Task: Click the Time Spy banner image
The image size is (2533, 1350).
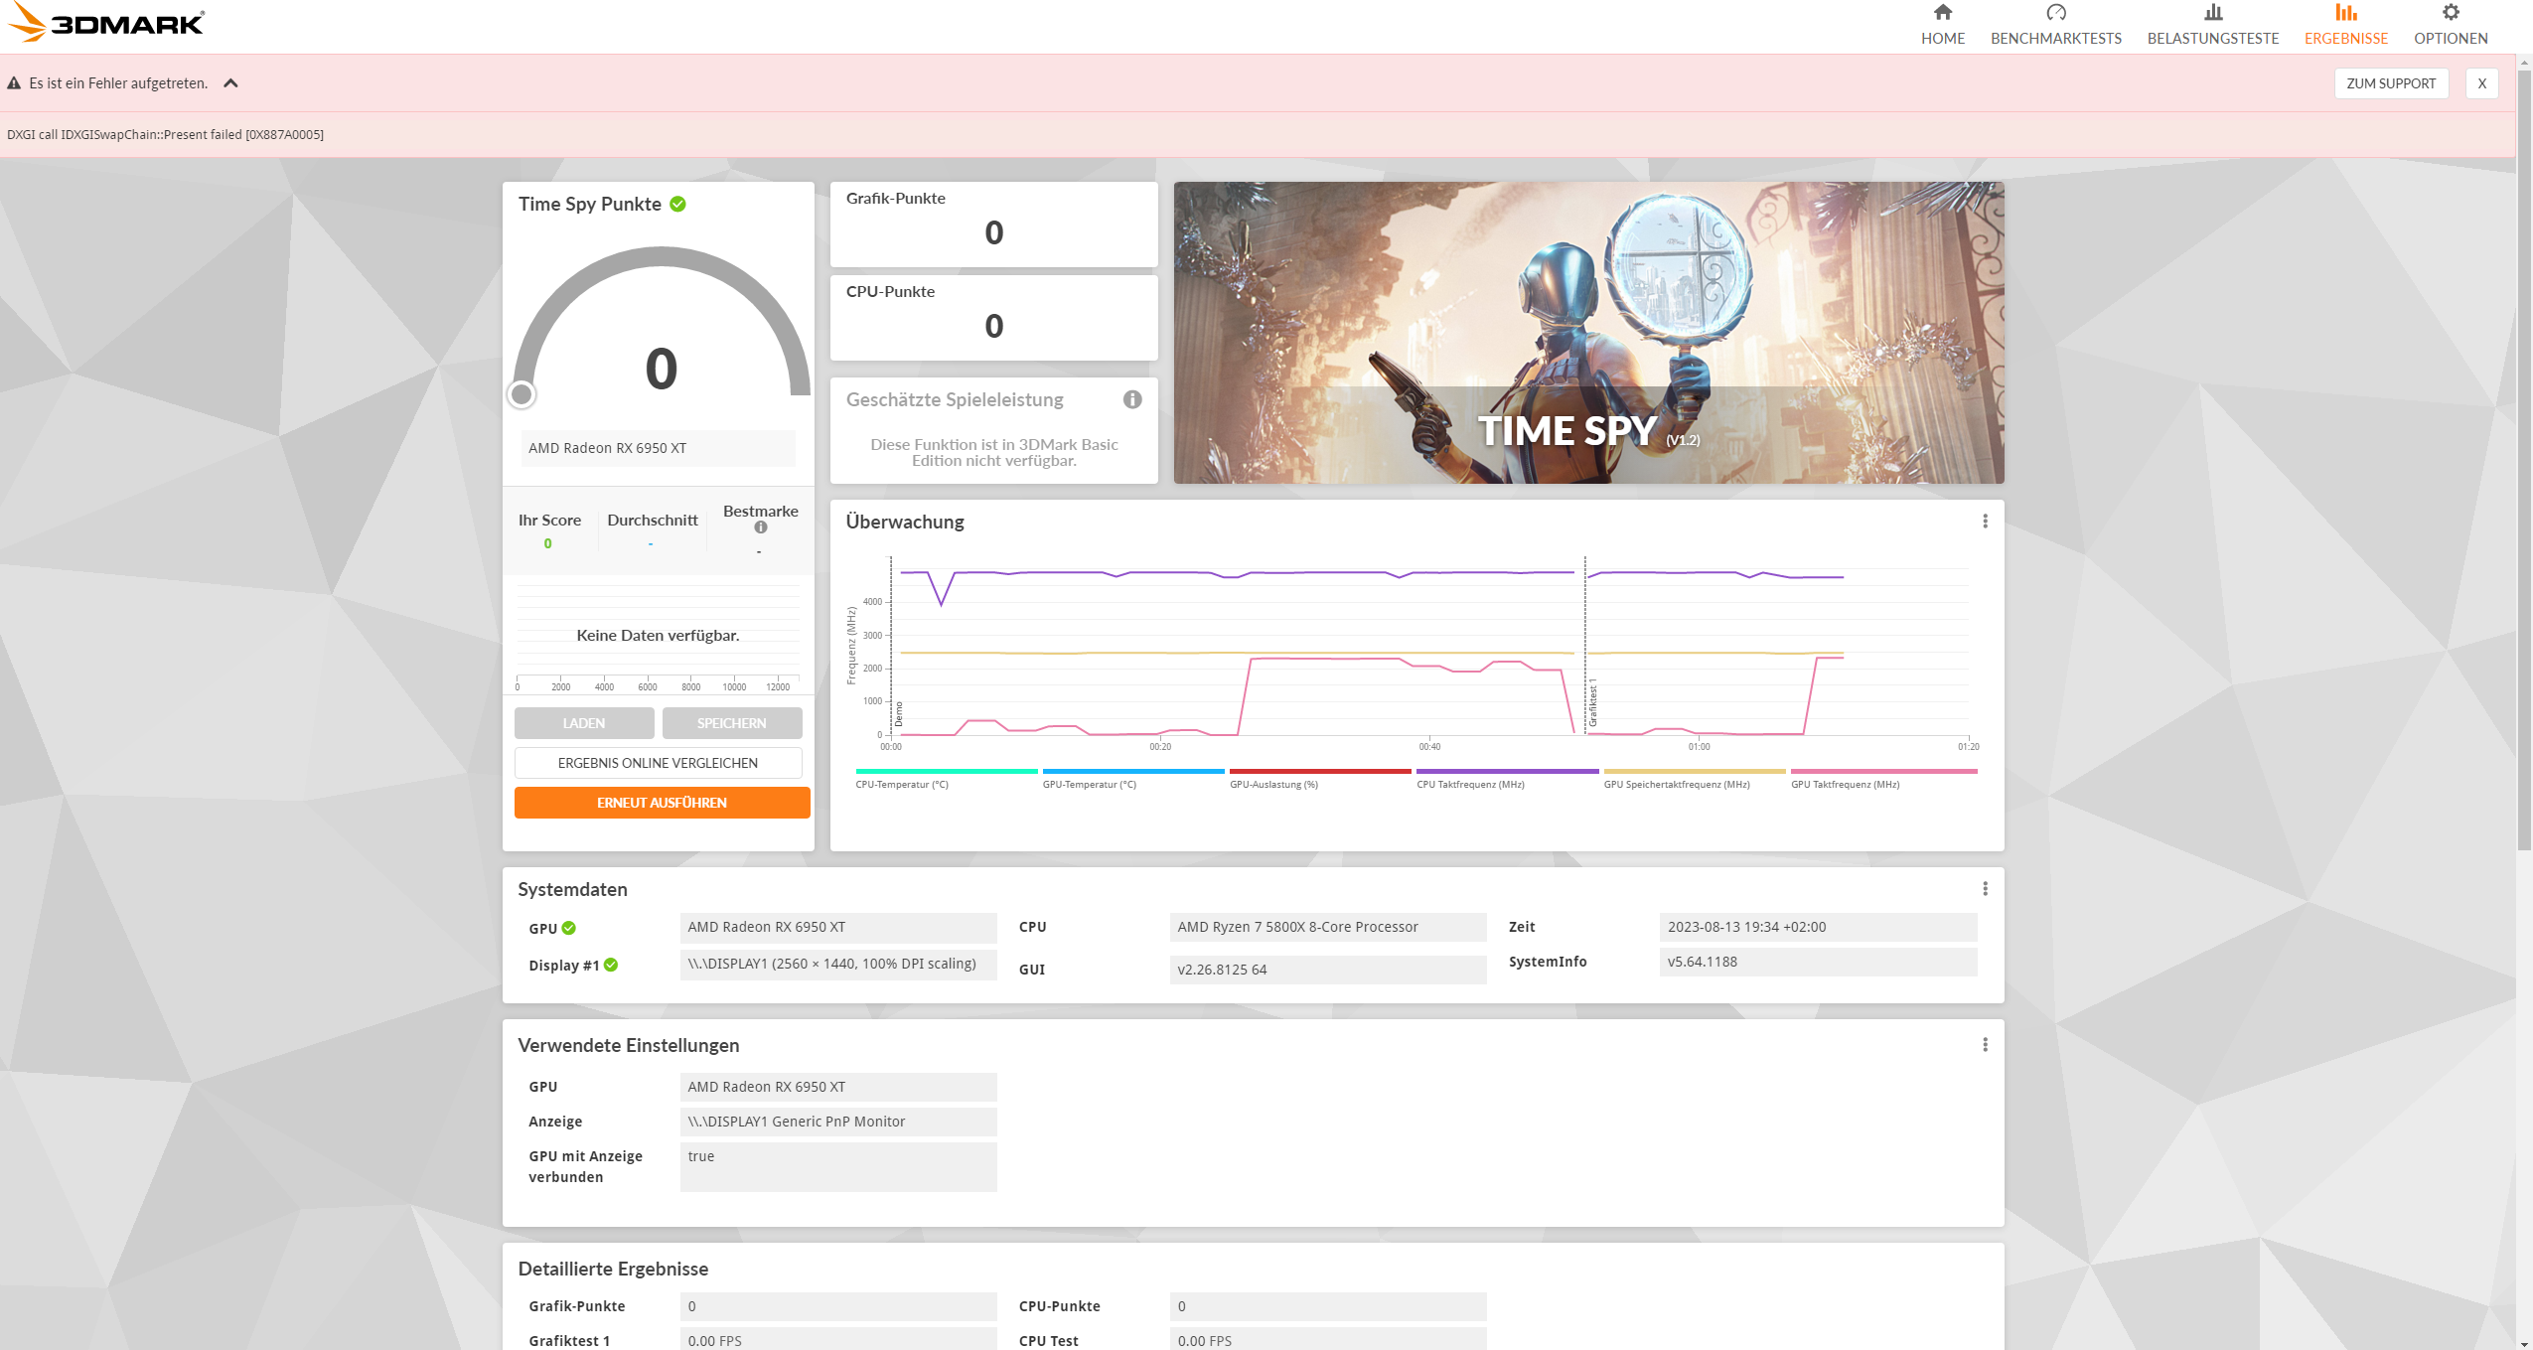Action: pos(1587,332)
